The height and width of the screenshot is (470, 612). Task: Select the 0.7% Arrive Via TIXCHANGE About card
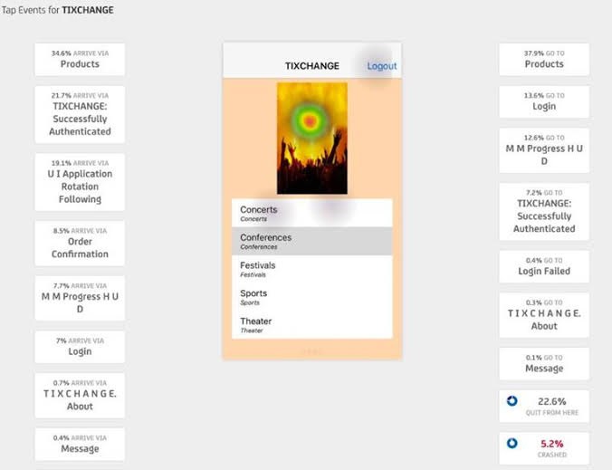click(80, 396)
